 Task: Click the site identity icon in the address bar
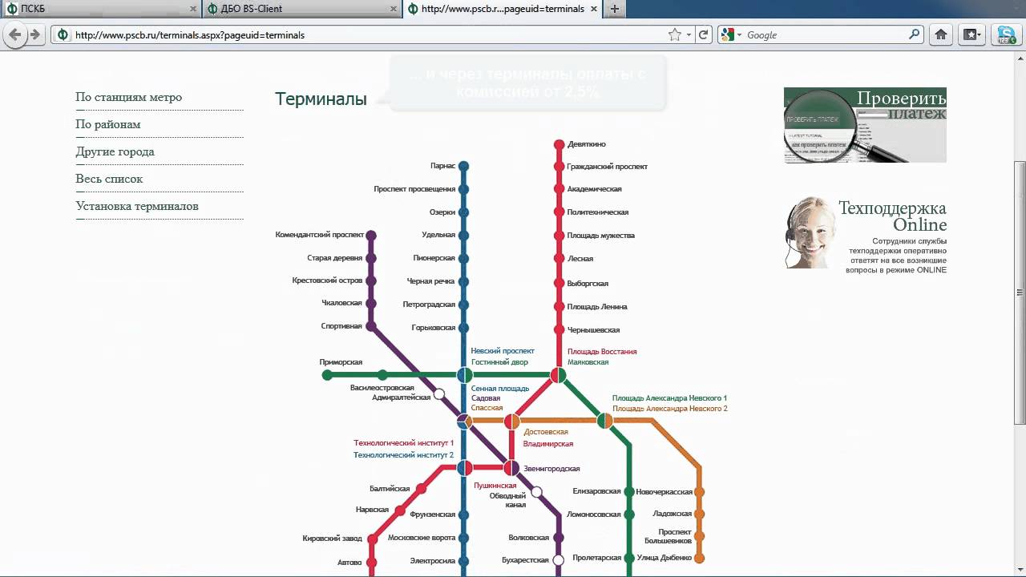(63, 35)
